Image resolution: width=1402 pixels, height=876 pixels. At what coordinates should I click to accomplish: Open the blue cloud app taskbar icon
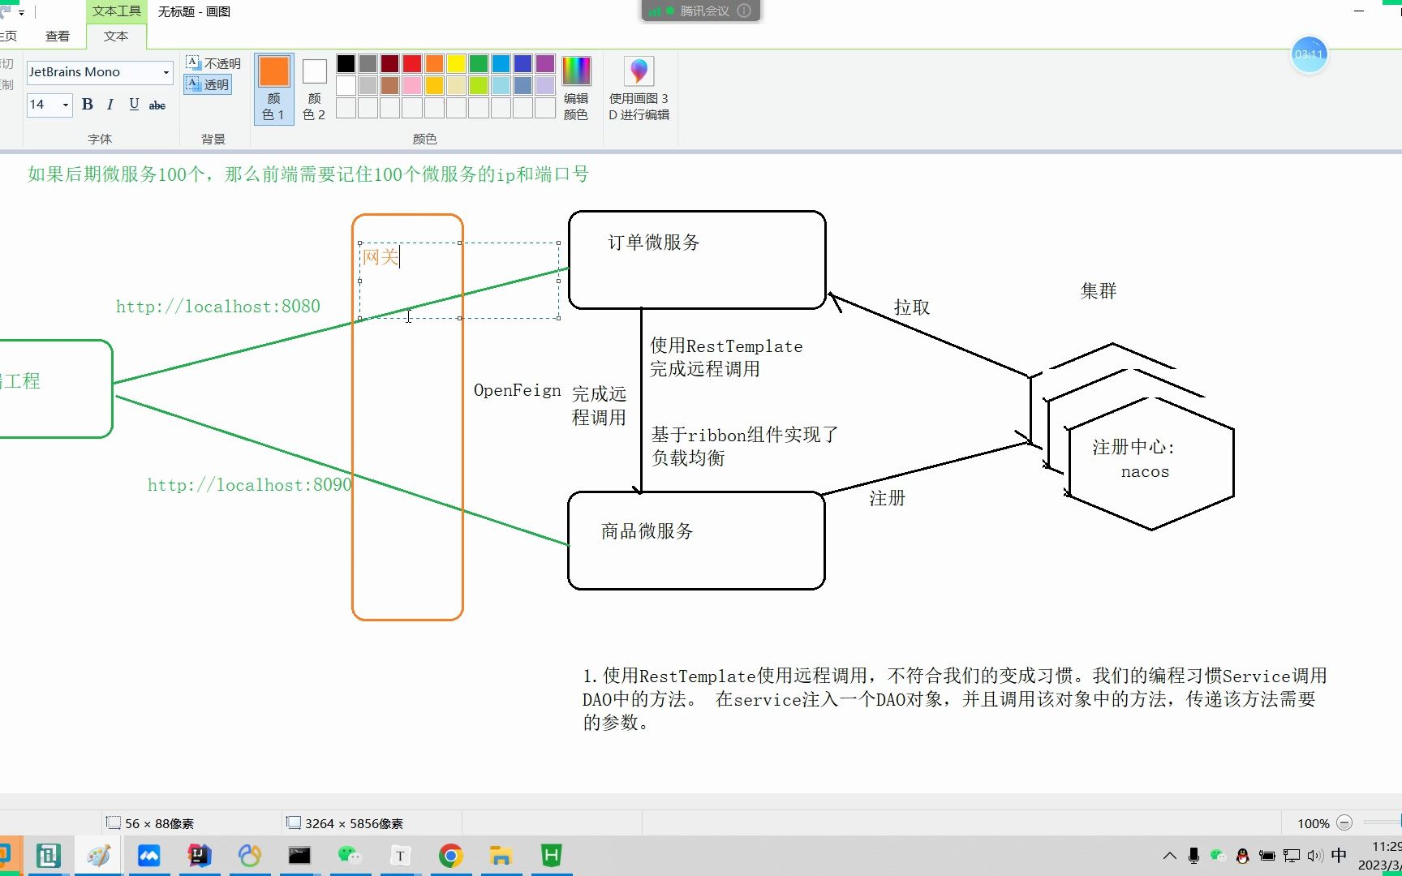pos(148,856)
